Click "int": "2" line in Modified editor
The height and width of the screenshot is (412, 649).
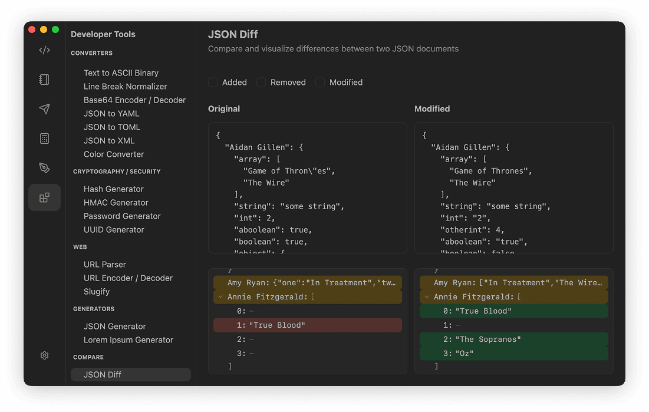[x=465, y=218]
